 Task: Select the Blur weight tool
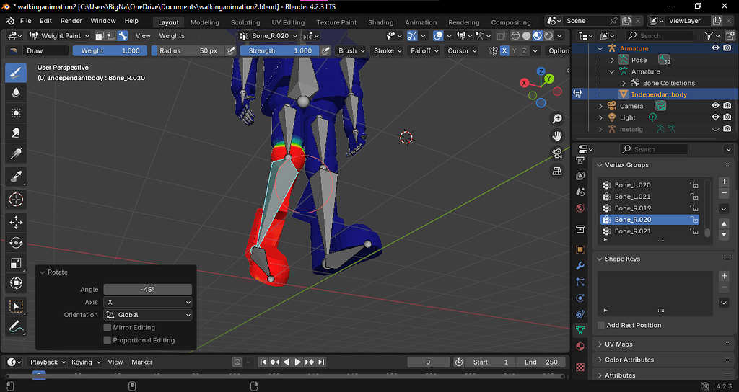tap(16, 93)
